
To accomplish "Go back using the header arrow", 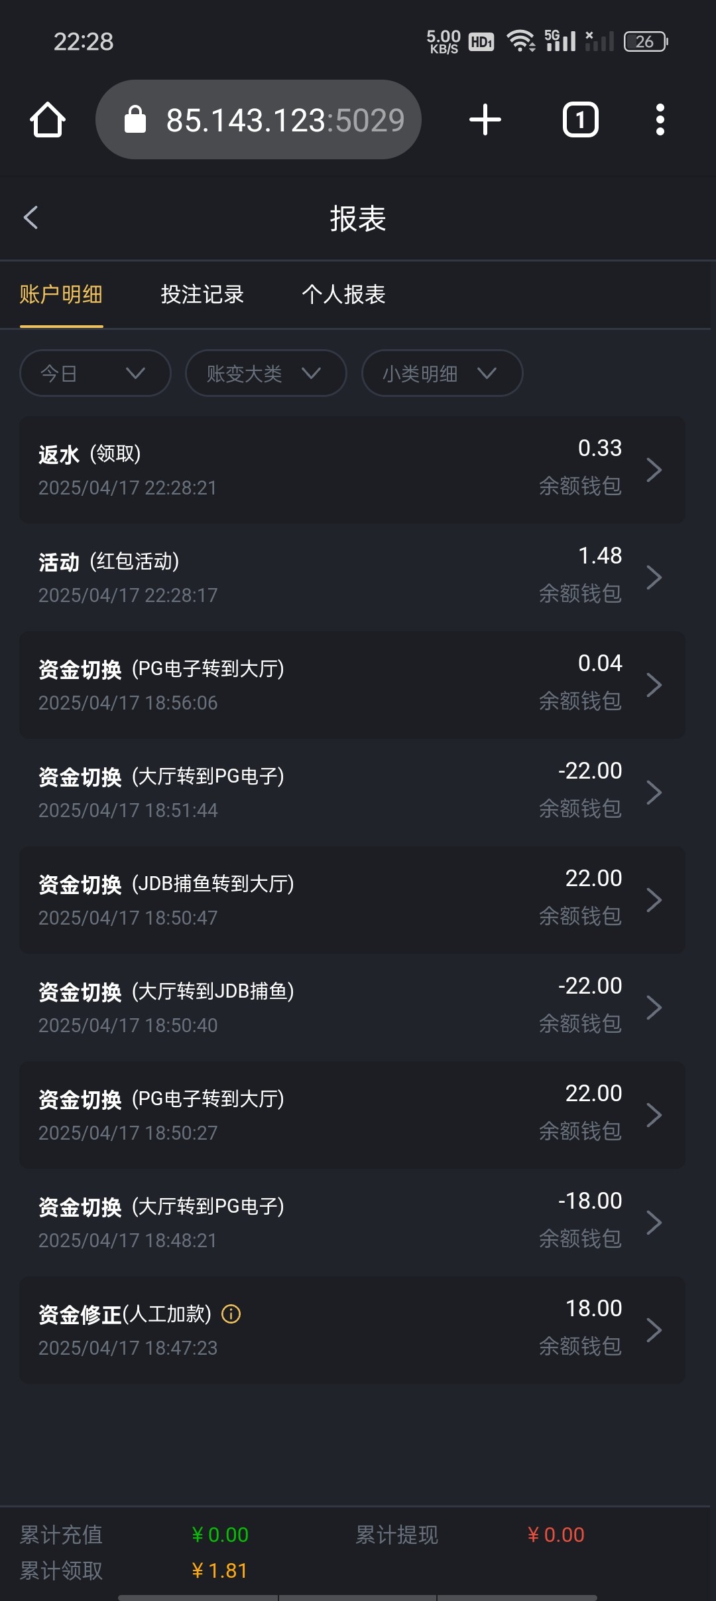I will click(x=31, y=218).
